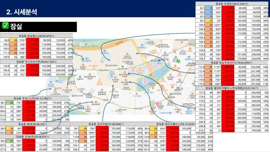Screen dimensions: 270x152
Task: Select the red 312,000 cell in 잠실주공5단지
Action: point(228,75)
